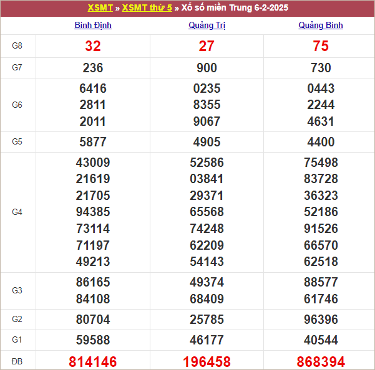Click G4 number 65568
Viewport: 375px width, 370px height.
207,212
